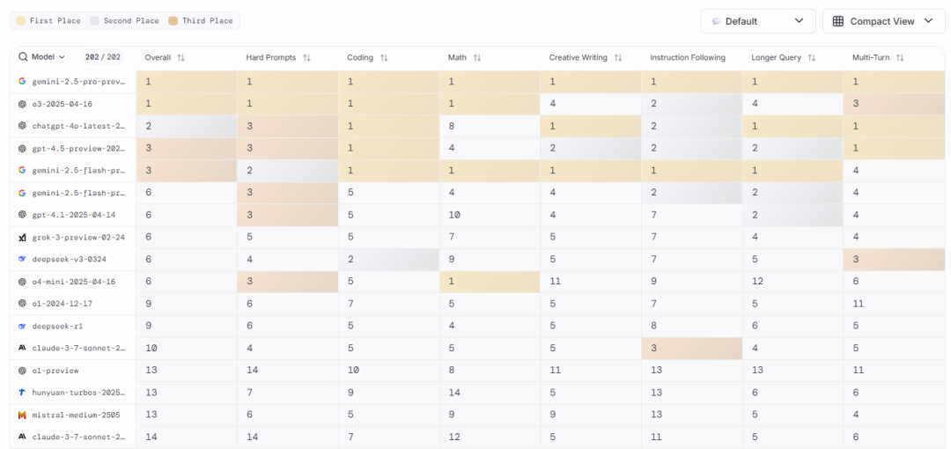Image resolution: width=951 pixels, height=449 pixels.
Task: Click the sort arrows next to Overall
Action: (x=181, y=58)
